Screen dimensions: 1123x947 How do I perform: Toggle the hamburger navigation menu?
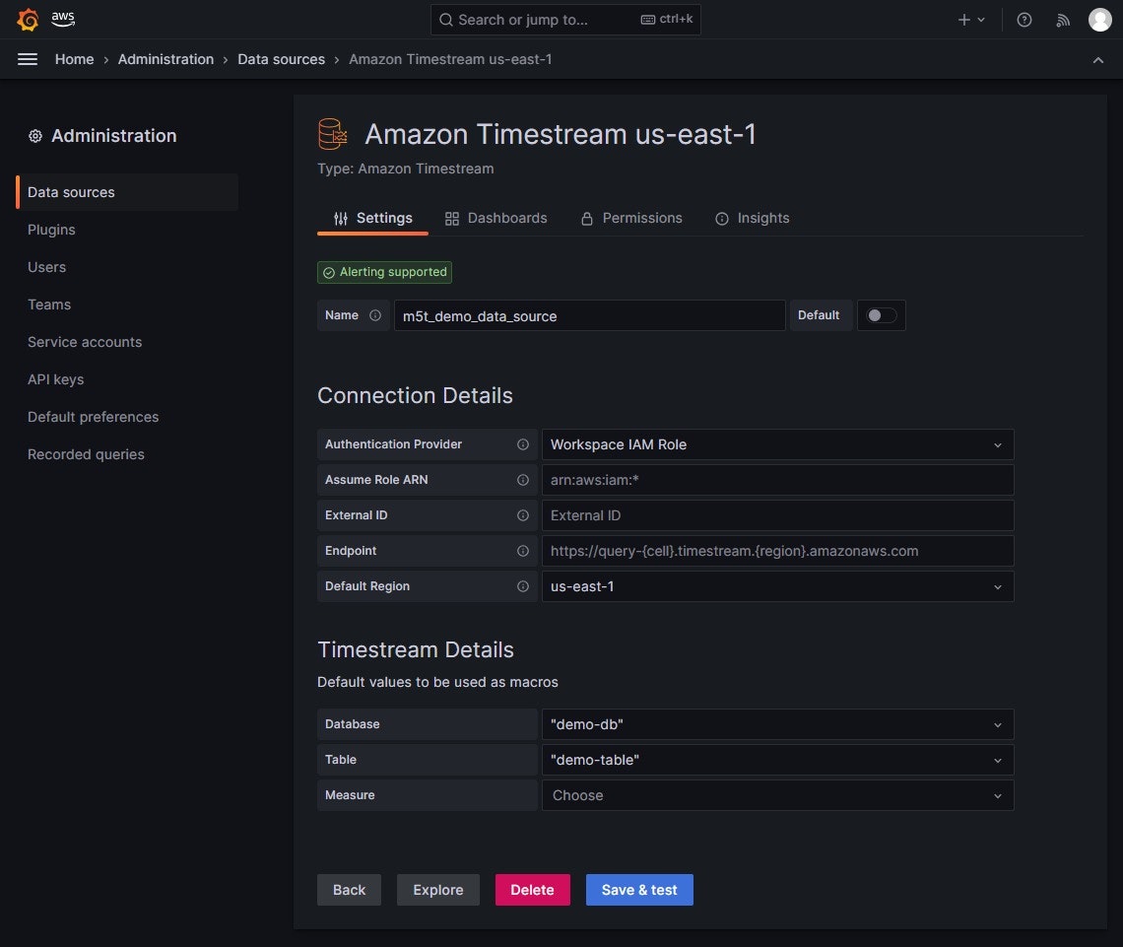(28, 59)
